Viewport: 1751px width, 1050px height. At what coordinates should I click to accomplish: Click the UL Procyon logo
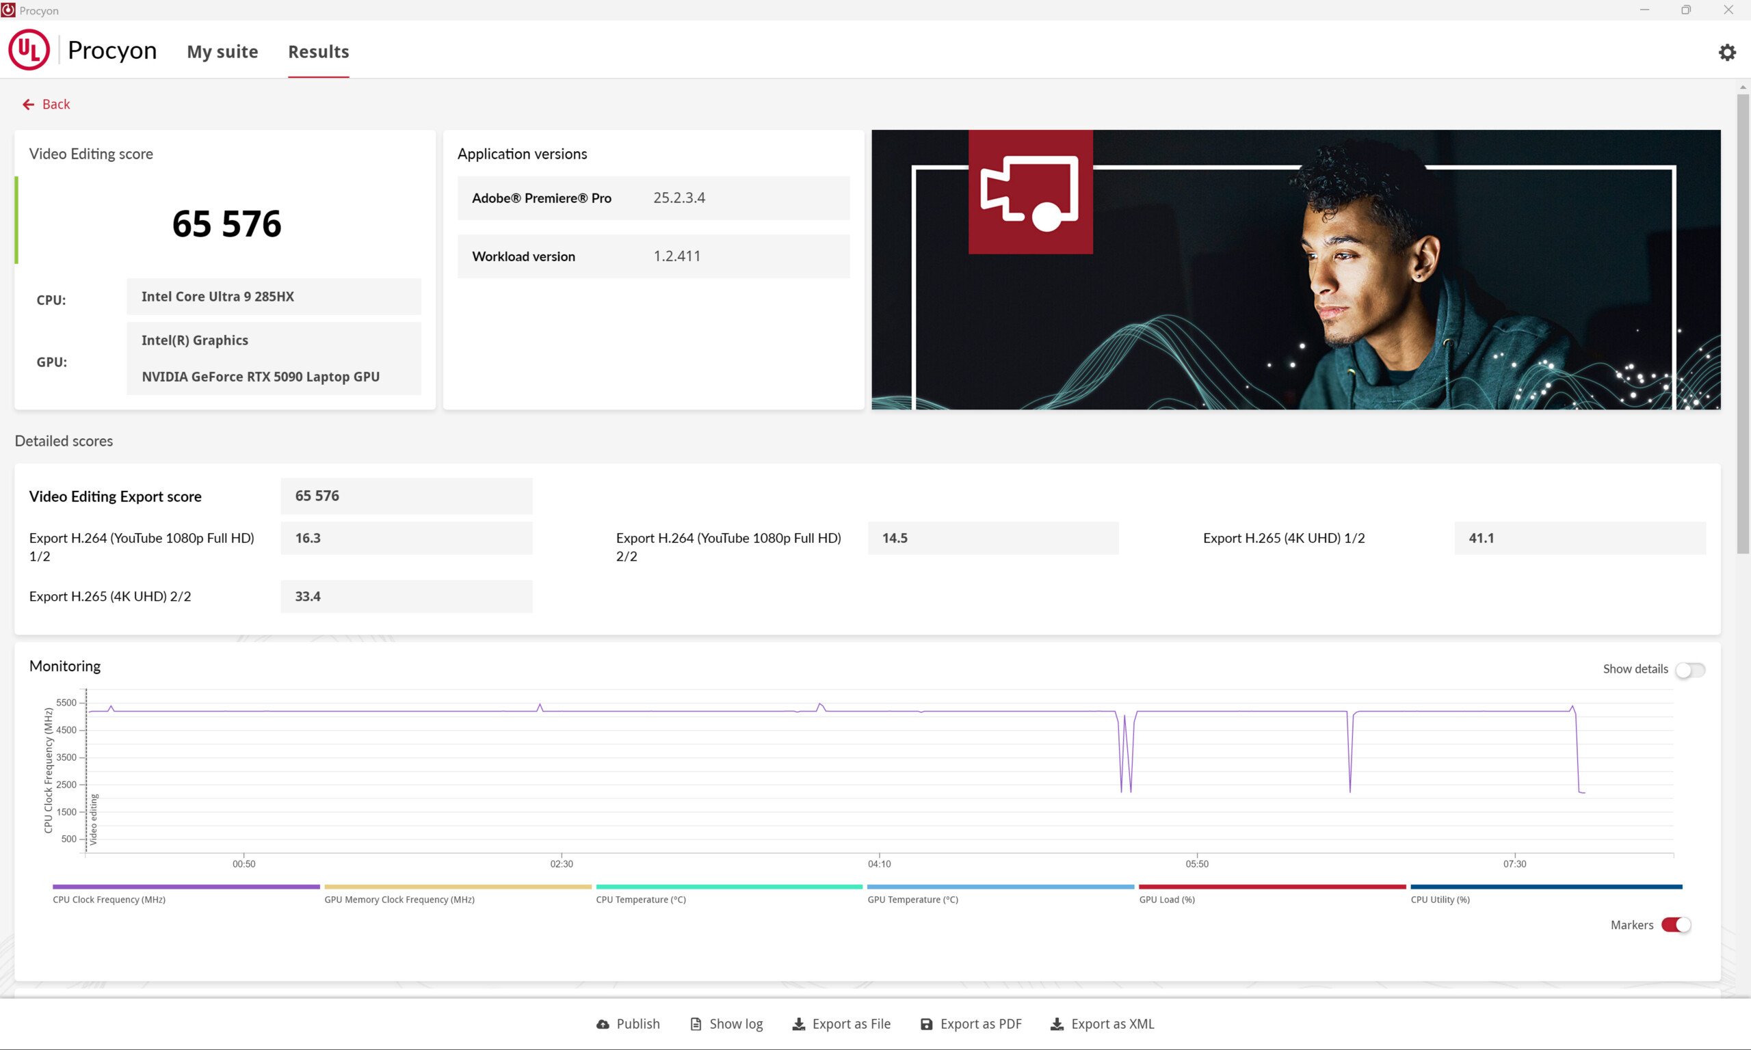[x=29, y=50]
